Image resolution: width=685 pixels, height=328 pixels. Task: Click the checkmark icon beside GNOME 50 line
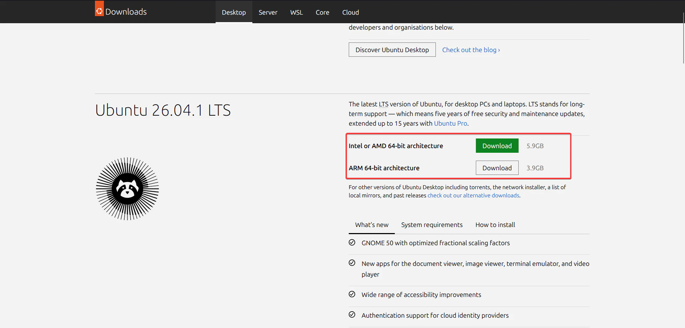tap(352, 243)
